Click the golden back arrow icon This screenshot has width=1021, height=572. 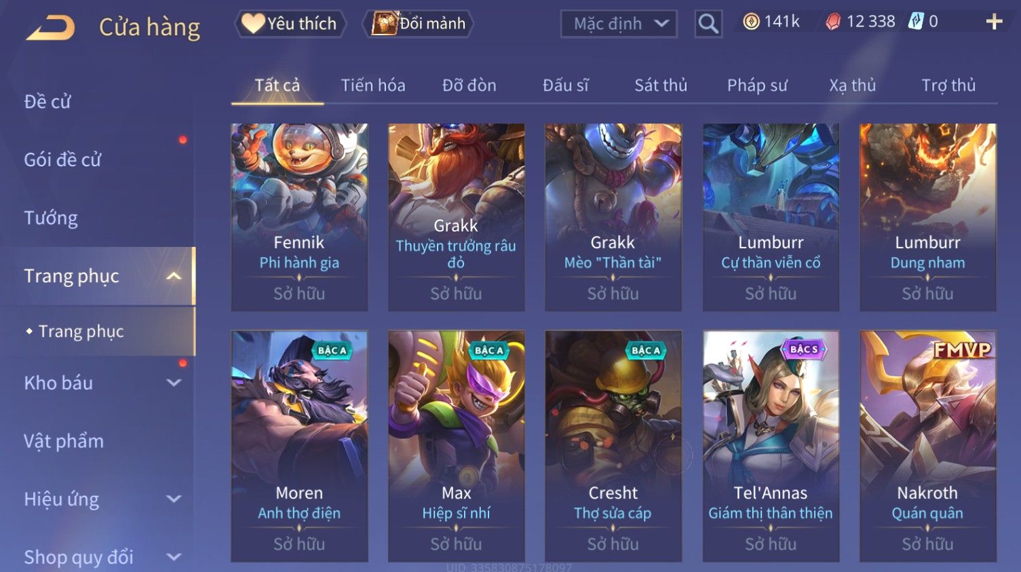[51, 28]
